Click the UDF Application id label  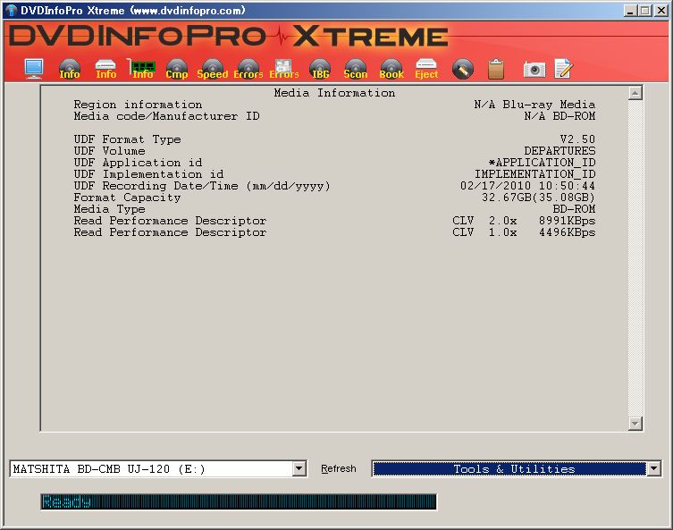pos(138,163)
